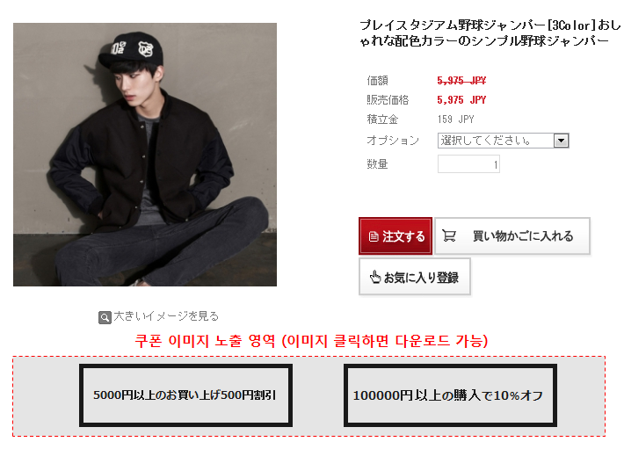624x449 pixels.
Task: Download the 5000円以上 500円割引 coupon
Action: point(185,395)
